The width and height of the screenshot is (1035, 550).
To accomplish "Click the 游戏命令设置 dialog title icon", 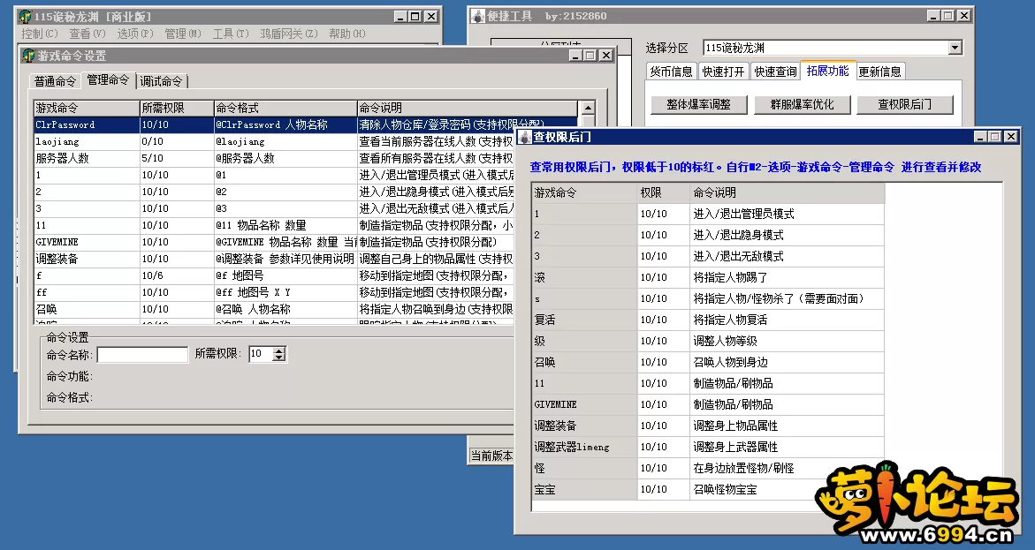I will pyautogui.click(x=29, y=56).
